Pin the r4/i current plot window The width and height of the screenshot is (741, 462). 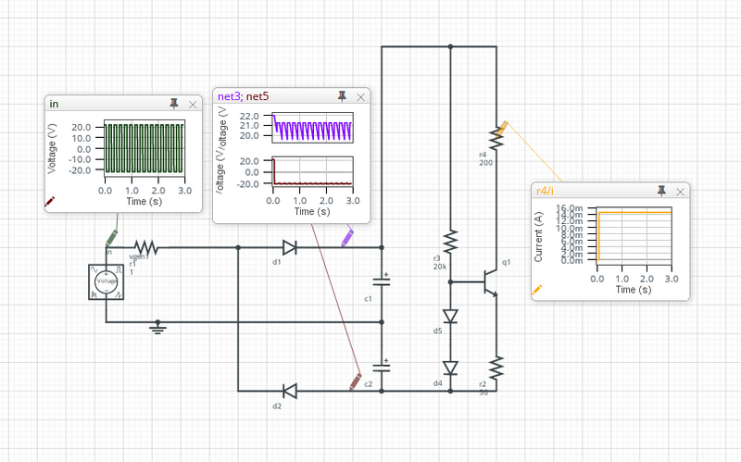pos(661,191)
